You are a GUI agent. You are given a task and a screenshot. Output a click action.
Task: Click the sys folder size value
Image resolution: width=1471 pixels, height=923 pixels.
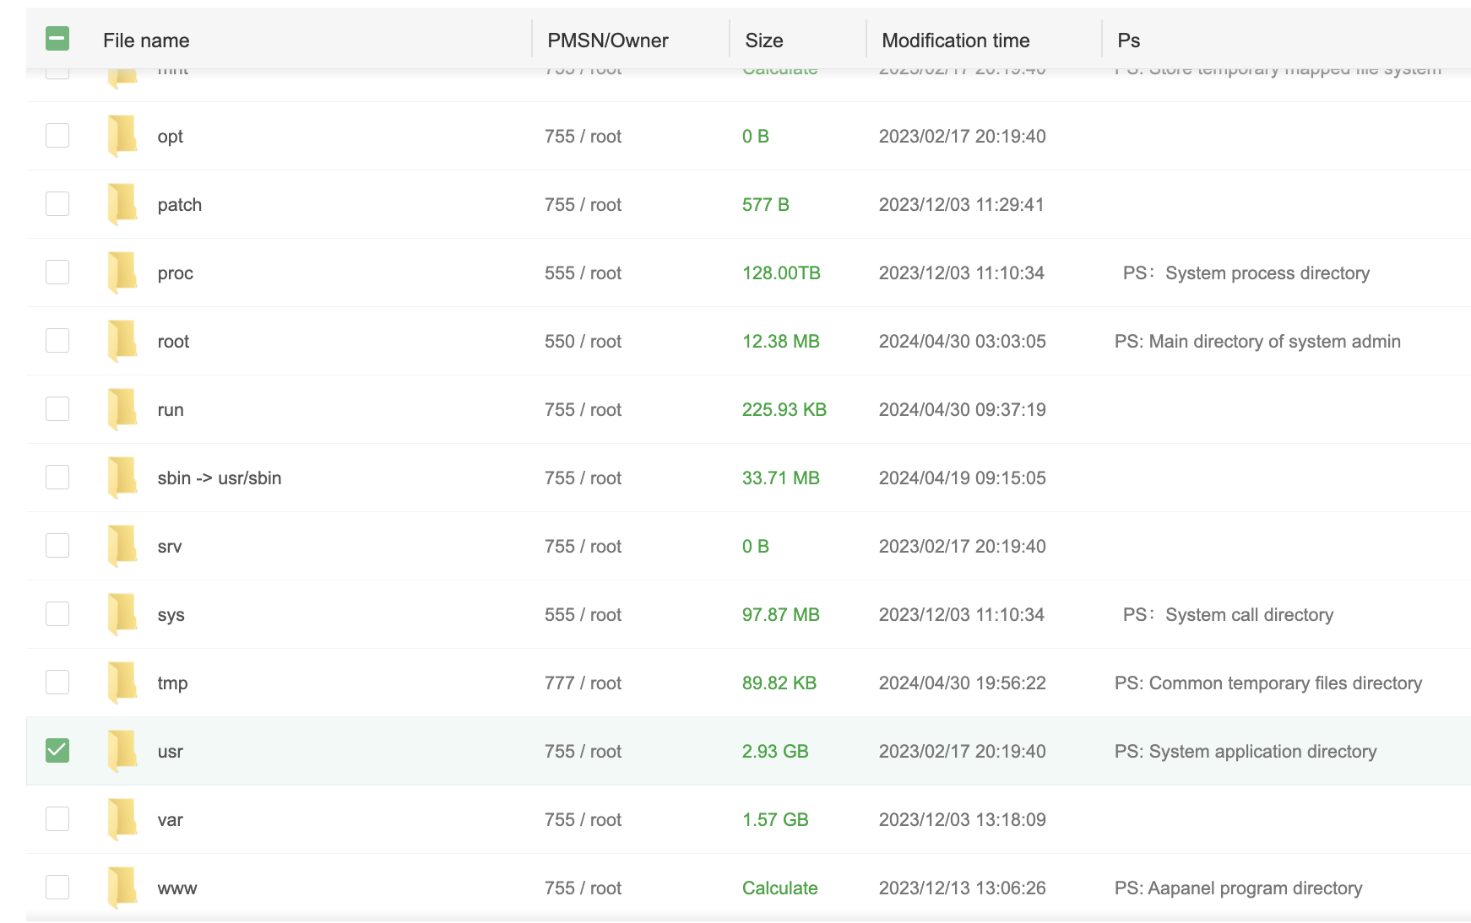click(780, 615)
